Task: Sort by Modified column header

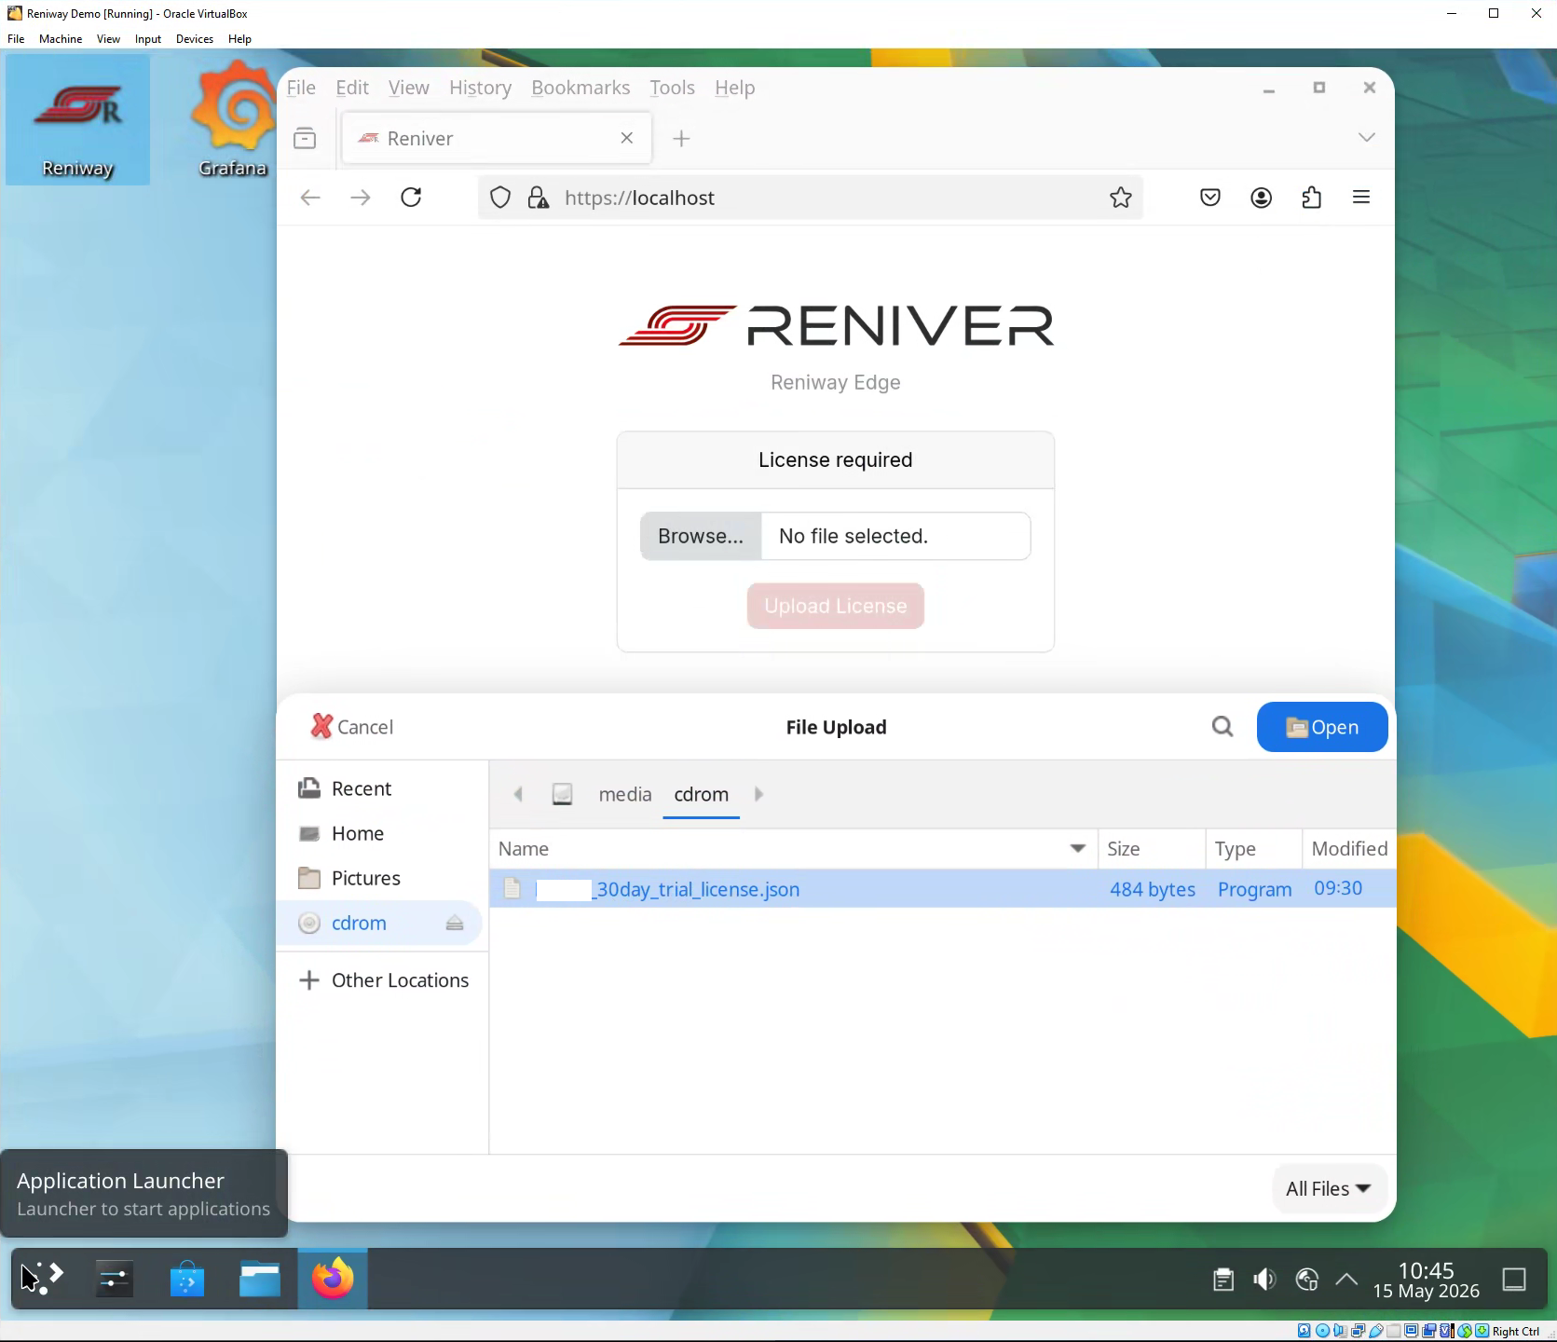Action: 1349,848
